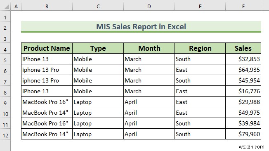Image resolution: width=269 pixels, height=151 pixels.
Task: Select 'Laptop' cell in row 12
Action: (x=98, y=134)
